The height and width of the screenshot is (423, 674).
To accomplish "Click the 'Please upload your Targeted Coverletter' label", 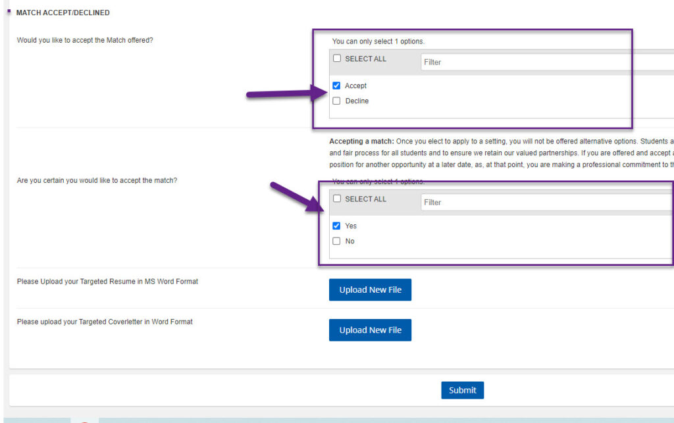I will (105, 322).
